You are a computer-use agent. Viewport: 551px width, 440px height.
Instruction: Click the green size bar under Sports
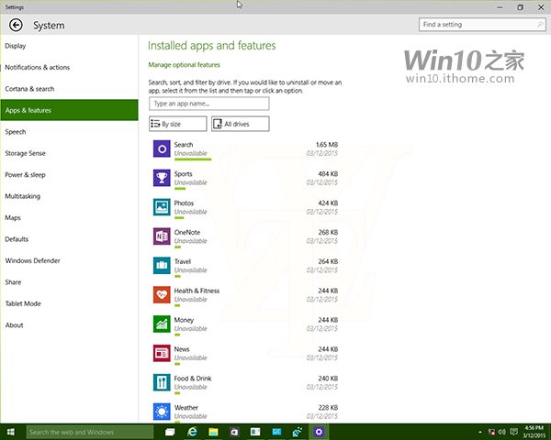[x=180, y=189]
